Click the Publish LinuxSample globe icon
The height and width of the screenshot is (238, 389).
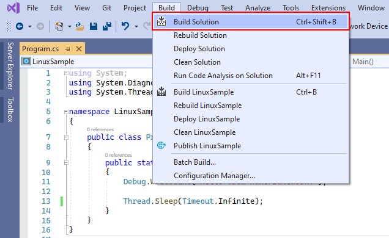pyautogui.click(x=161, y=145)
